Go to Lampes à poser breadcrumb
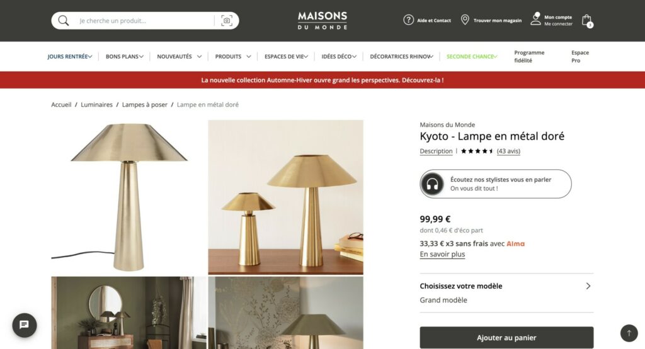Viewport: 645px width, 349px height. coord(144,104)
